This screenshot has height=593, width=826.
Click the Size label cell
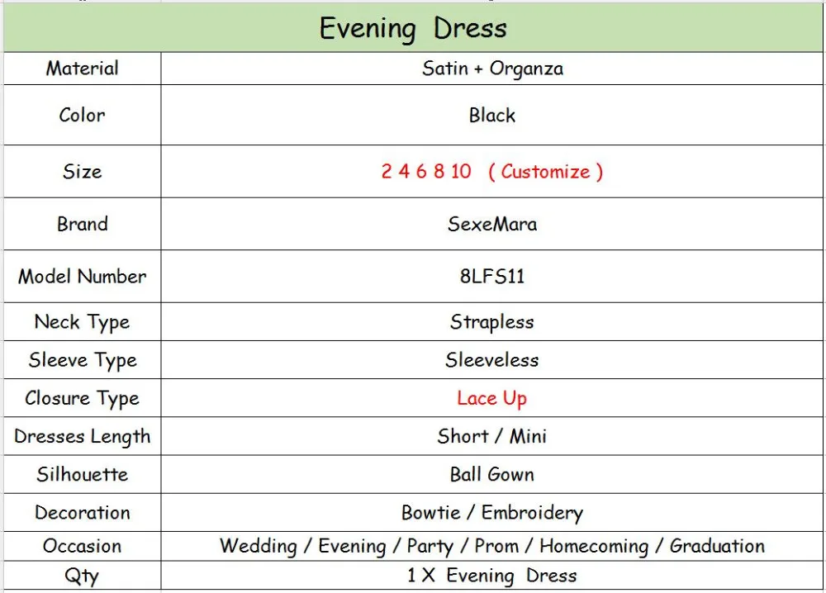click(x=82, y=172)
